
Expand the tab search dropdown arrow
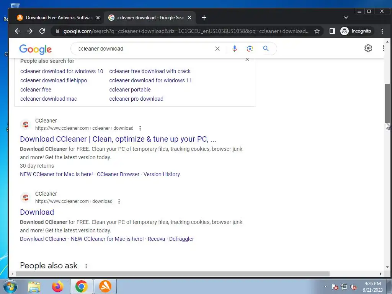tap(346, 18)
